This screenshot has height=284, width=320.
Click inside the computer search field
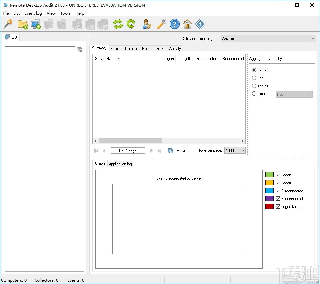tap(39, 50)
